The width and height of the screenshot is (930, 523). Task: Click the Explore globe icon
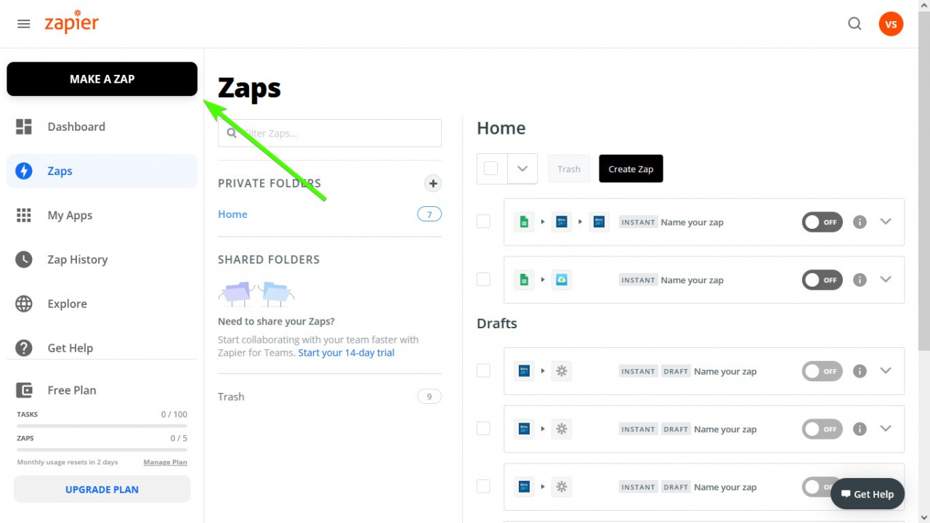24,304
